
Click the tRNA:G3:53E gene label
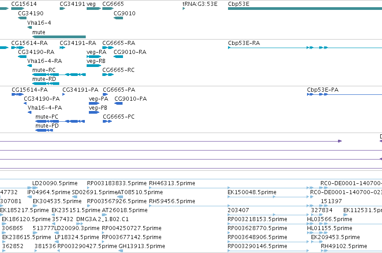pyautogui.click(x=200, y=4)
